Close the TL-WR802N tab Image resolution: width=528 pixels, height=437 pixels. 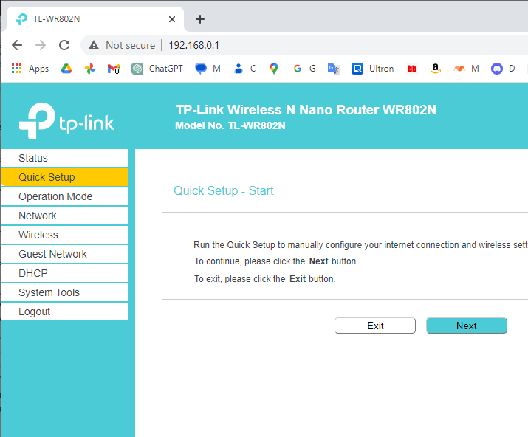click(x=172, y=19)
